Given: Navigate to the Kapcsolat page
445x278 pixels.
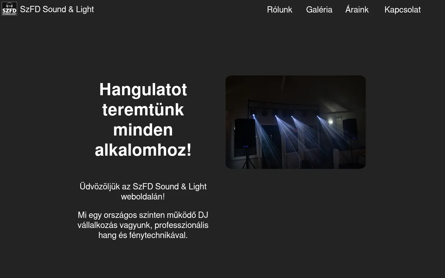Looking at the screenshot, I should (x=403, y=10).
